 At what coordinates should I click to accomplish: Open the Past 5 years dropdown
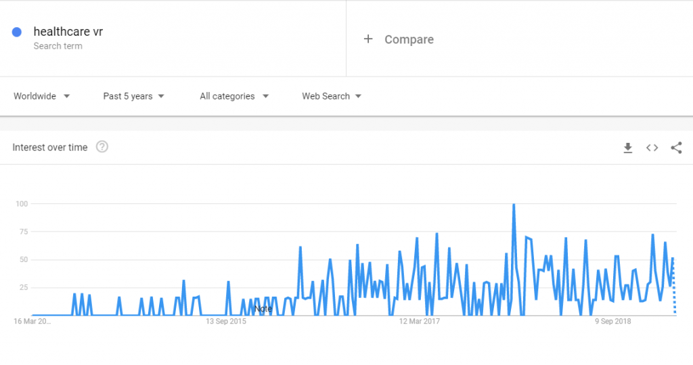click(x=133, y=96)
